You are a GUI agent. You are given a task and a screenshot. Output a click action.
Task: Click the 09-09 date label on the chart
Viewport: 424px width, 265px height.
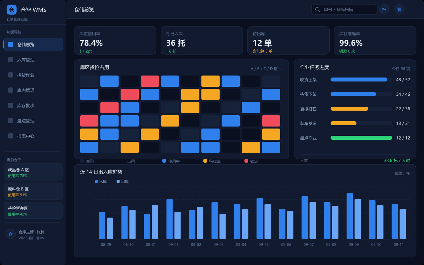click(354, 244)
